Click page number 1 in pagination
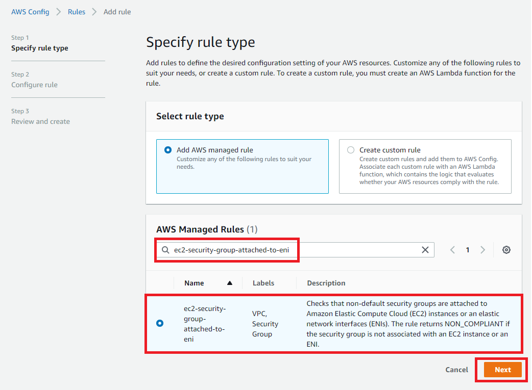Screen dimensions: 532x390 468,250
